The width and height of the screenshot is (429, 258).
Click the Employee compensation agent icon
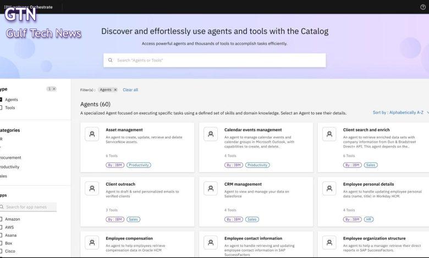click(x=92, y=243)
